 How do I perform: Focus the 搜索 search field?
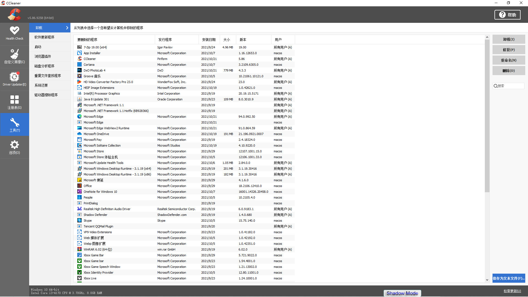(x=508, y=86)
